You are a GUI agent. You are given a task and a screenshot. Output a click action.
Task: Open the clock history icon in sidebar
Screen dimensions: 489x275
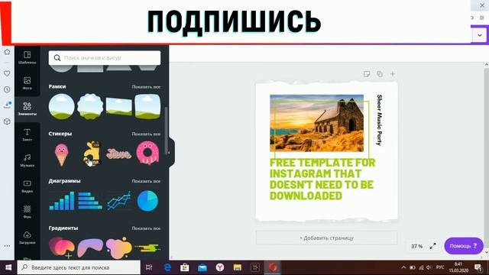tap(7, 89)
